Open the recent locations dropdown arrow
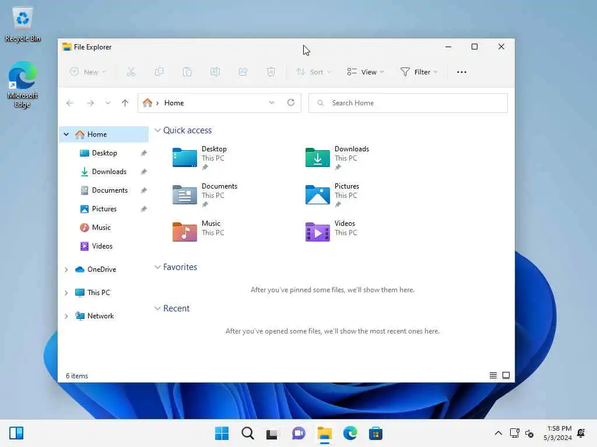Image resolution: width=597 pixels, height=447 pixels. point(108,103)
